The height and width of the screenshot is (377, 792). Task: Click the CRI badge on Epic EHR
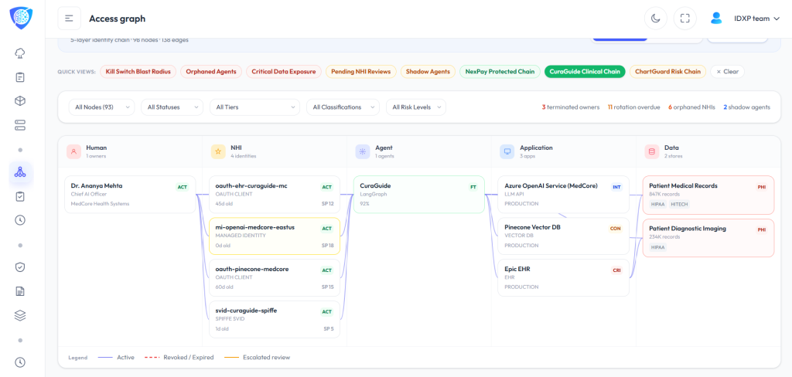616,270
